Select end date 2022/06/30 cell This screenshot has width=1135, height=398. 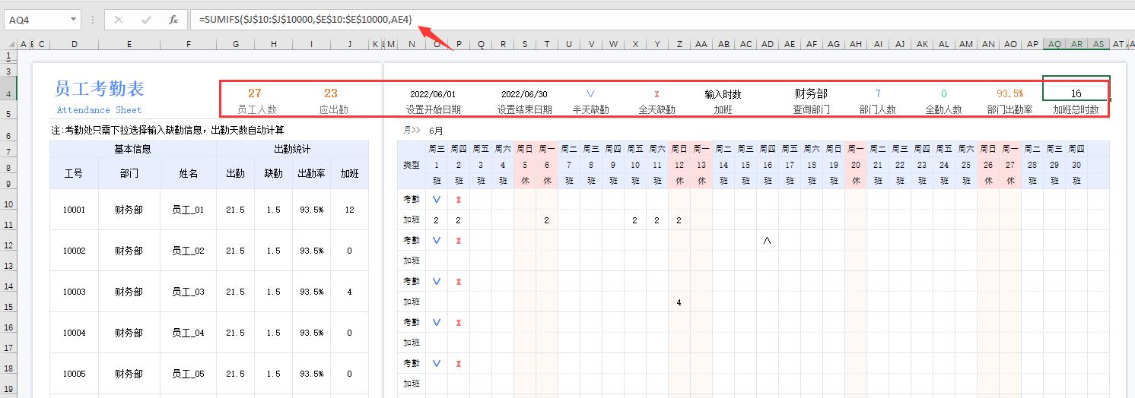coord(524,94)
